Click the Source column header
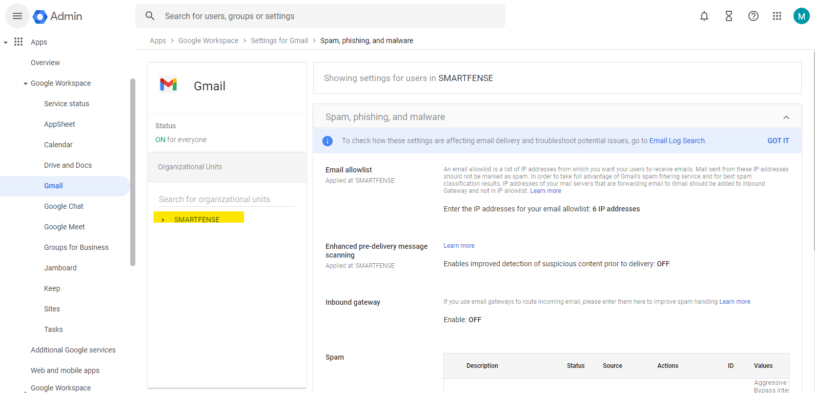This screenshot has width=815, height=393. coord(613,366)
